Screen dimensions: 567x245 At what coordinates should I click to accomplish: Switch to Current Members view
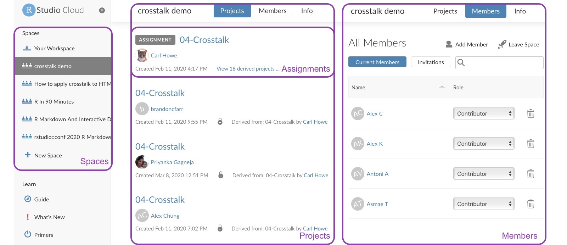tap(377, 62)
